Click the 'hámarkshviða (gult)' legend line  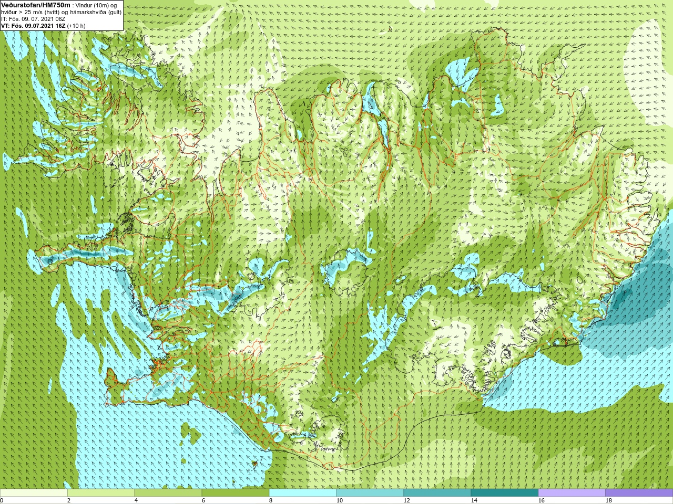[x=95, y=12]
